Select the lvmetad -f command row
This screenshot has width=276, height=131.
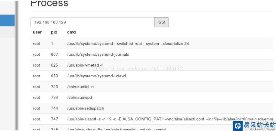pos(85,65)
